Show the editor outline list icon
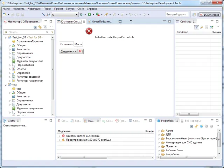 [120, 22]
